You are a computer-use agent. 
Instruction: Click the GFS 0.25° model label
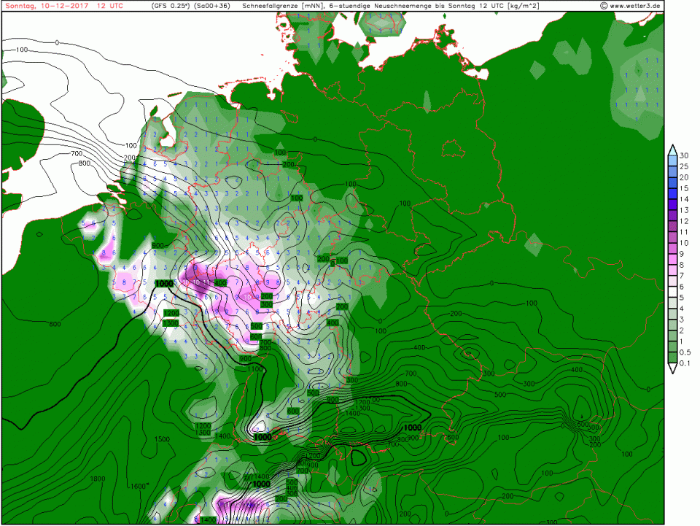tap(171, 6)
